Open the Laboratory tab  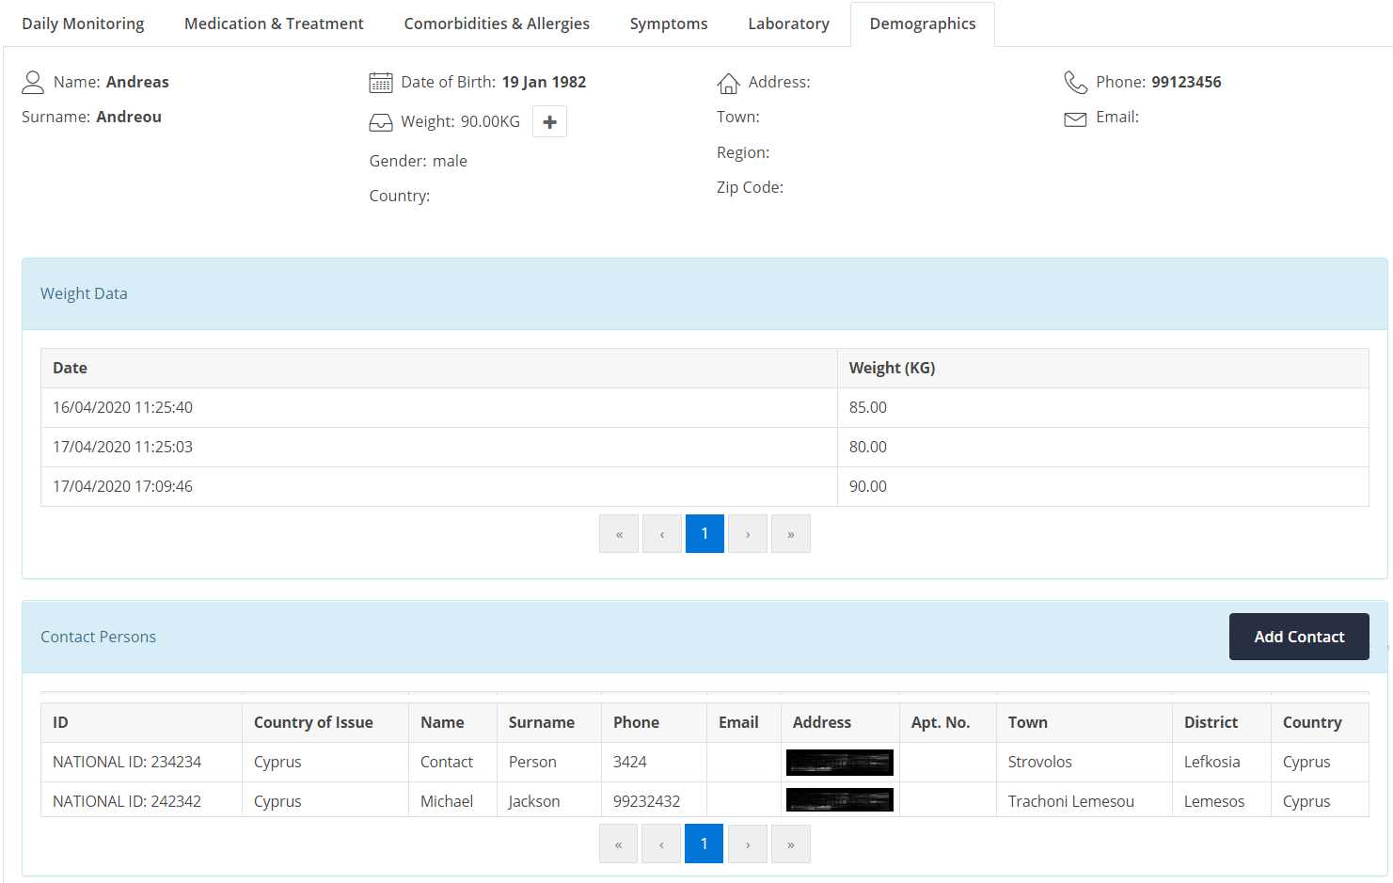[788, 24]
